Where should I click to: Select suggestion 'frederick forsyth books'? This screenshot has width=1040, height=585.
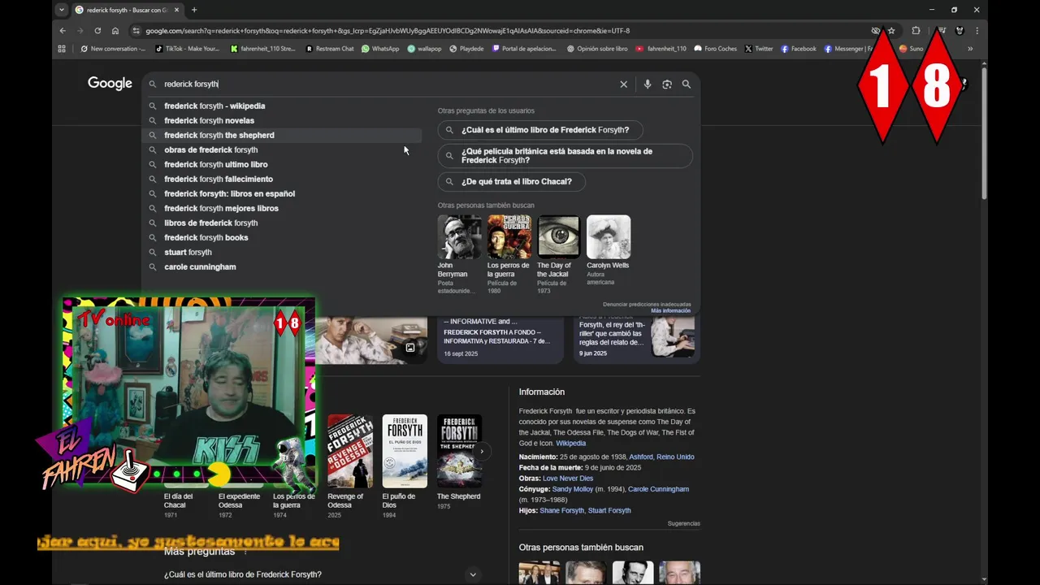click(x=281, y=237)
